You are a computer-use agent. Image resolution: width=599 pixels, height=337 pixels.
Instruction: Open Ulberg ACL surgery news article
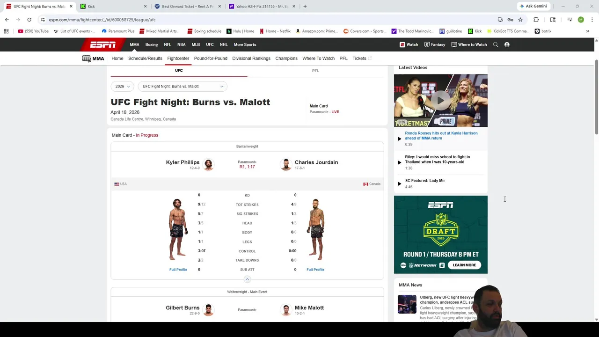tap(447, 300)
